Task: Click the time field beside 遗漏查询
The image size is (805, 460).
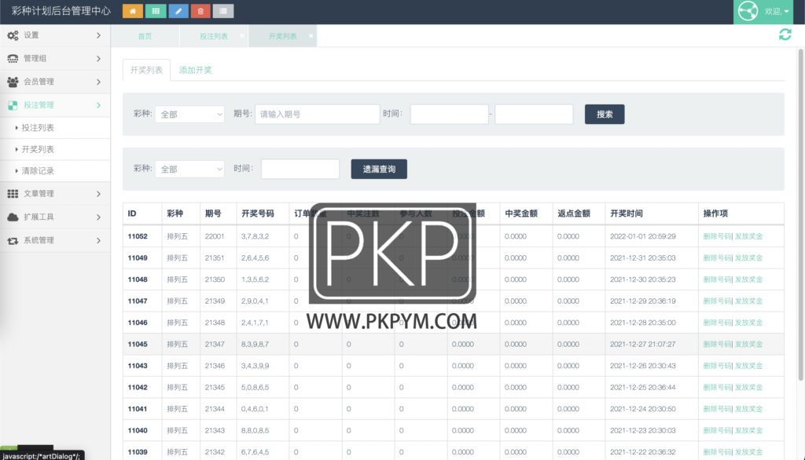Action: click(300, 170)
